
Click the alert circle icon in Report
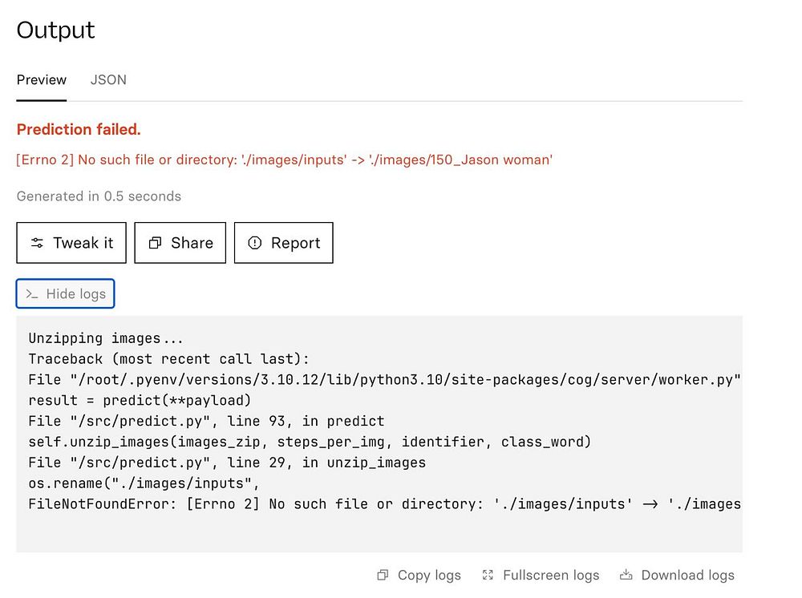(x=255, y=243)
